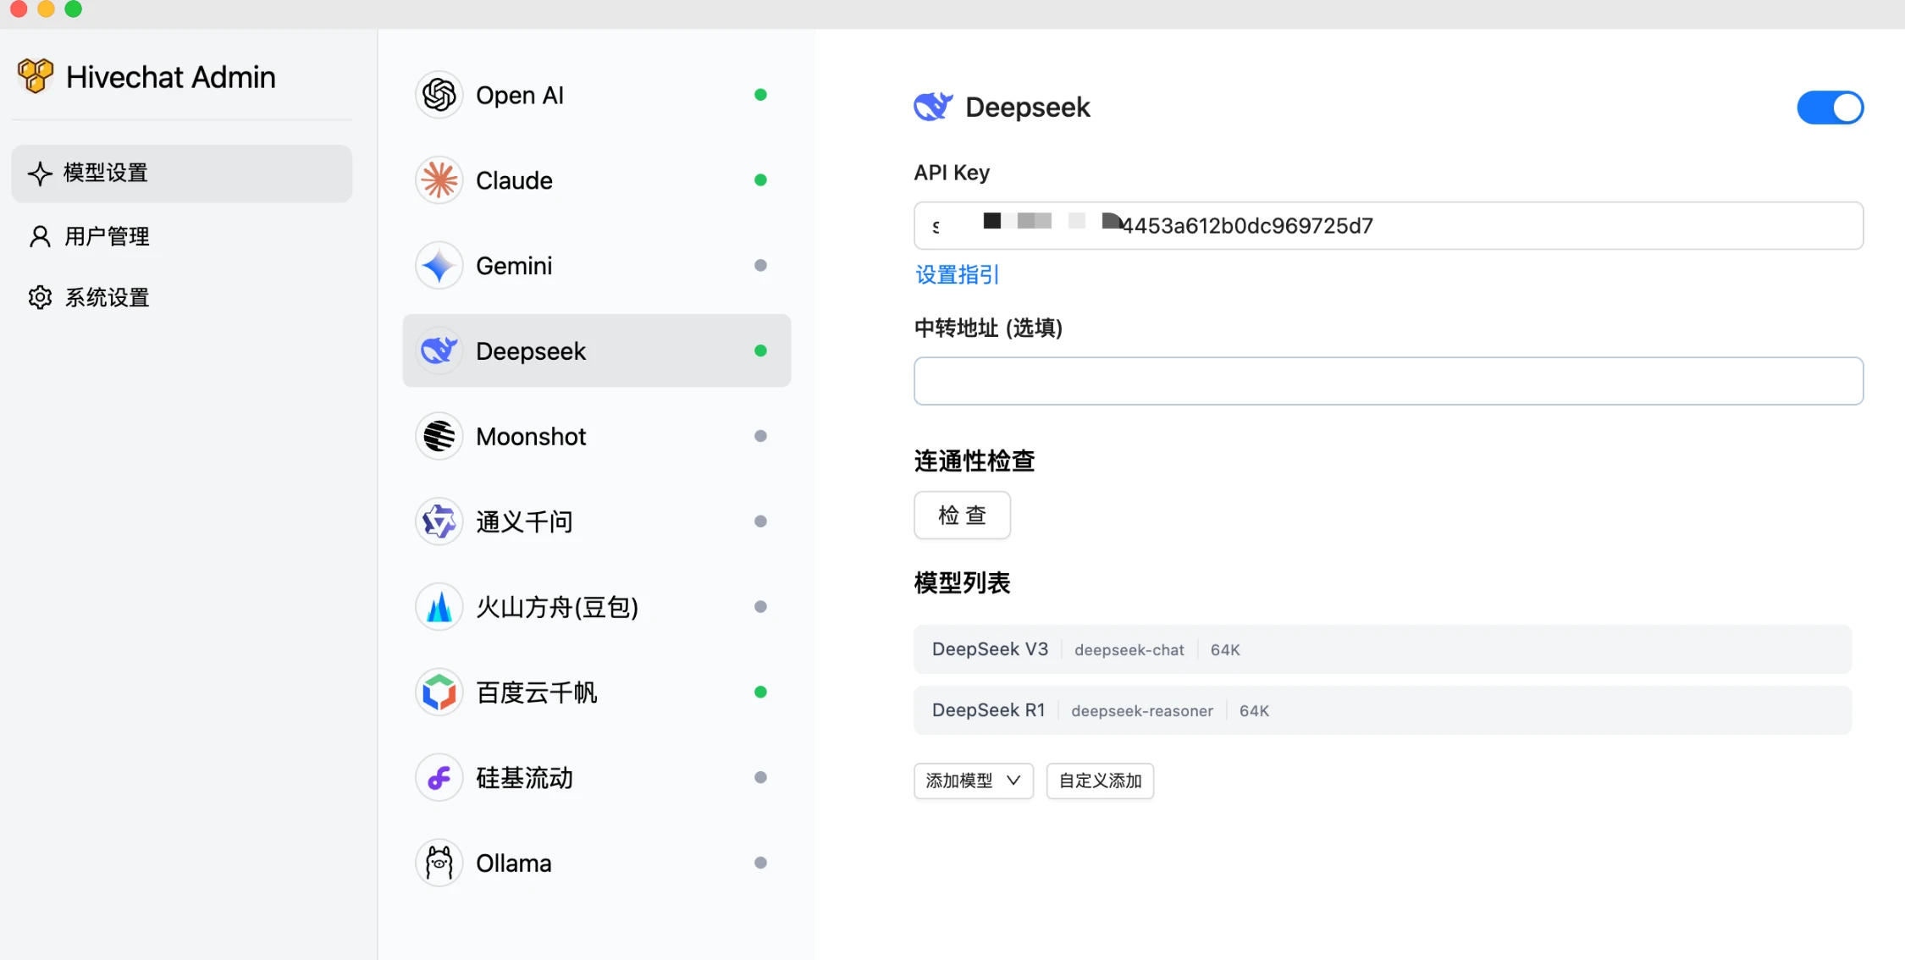
Task: Click the deepseek-chat model ID text
Action: [x=1129, y=650]
